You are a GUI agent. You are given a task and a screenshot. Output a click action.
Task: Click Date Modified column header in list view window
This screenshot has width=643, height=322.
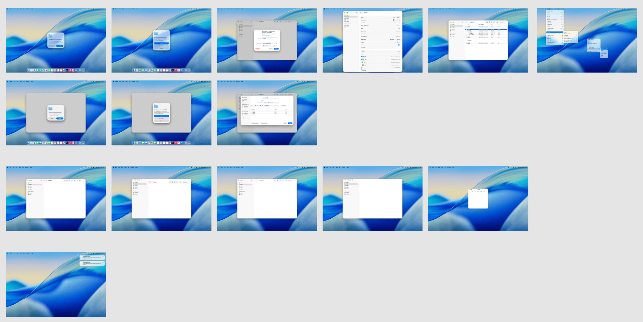point(481,25)
